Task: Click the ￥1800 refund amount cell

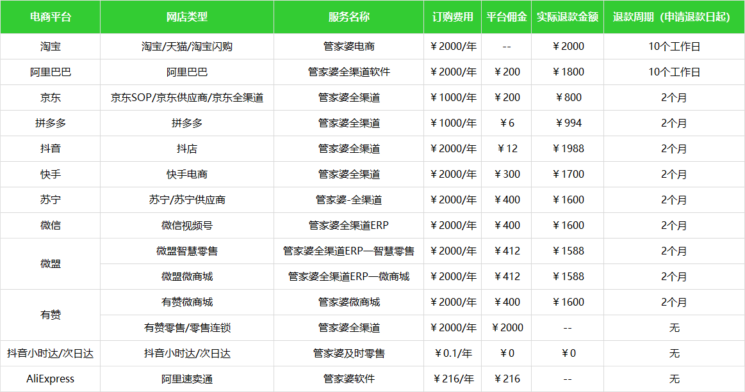Action: [x=568, y=72]
